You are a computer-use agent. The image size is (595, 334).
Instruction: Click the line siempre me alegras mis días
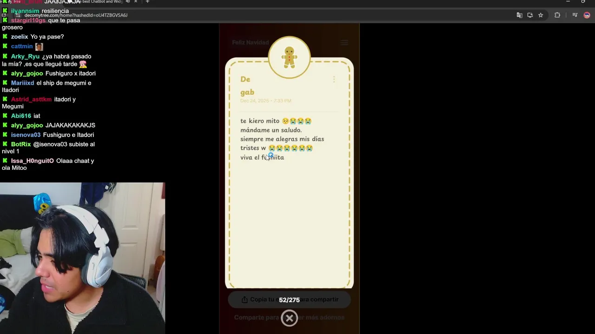tap(282, 139)
